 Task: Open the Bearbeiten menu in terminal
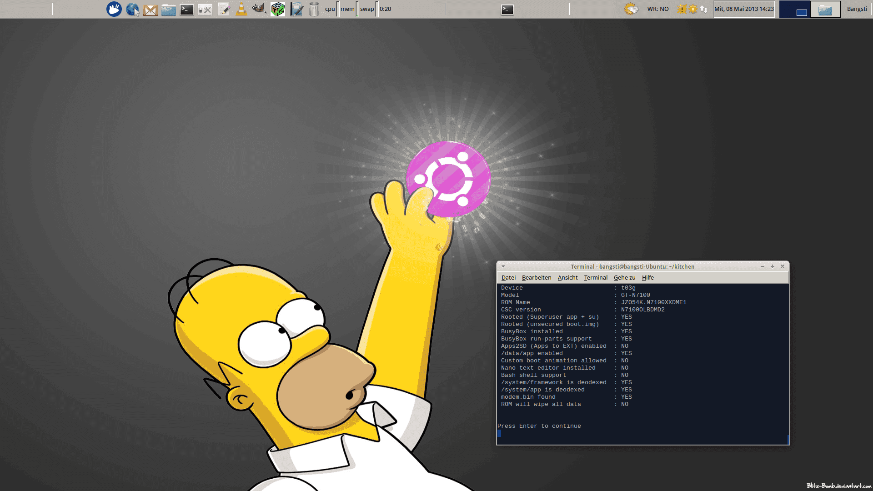click(537, 277)
